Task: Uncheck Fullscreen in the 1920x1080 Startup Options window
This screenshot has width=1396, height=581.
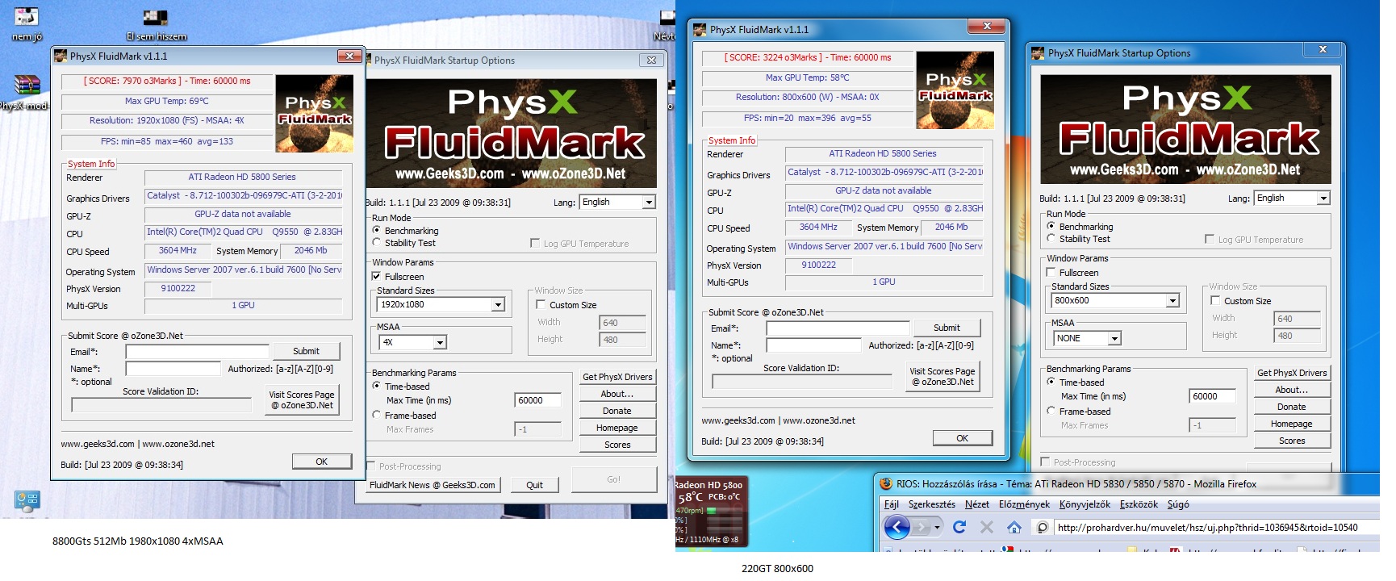Action: 376,277
